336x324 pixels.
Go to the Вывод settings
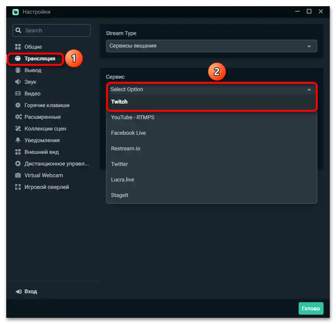33,70
